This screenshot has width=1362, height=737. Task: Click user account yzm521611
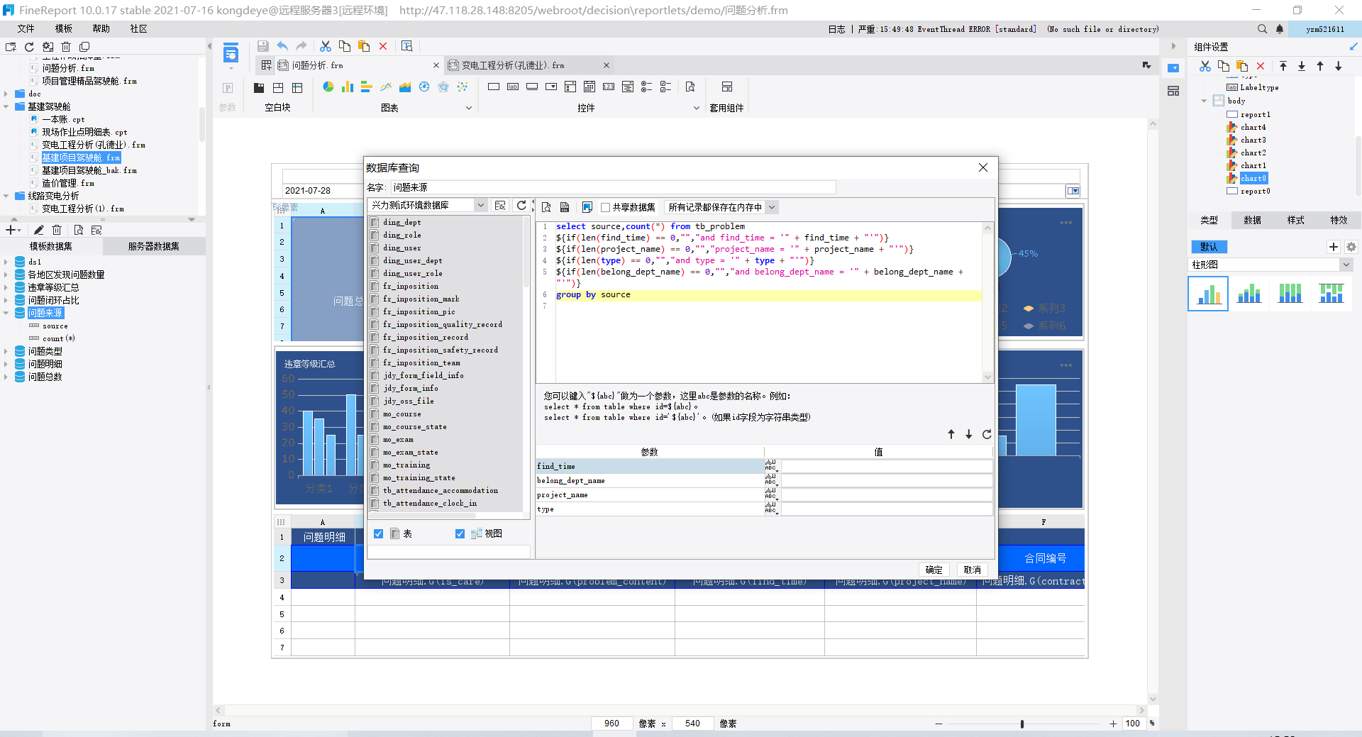pos(1325,29)
